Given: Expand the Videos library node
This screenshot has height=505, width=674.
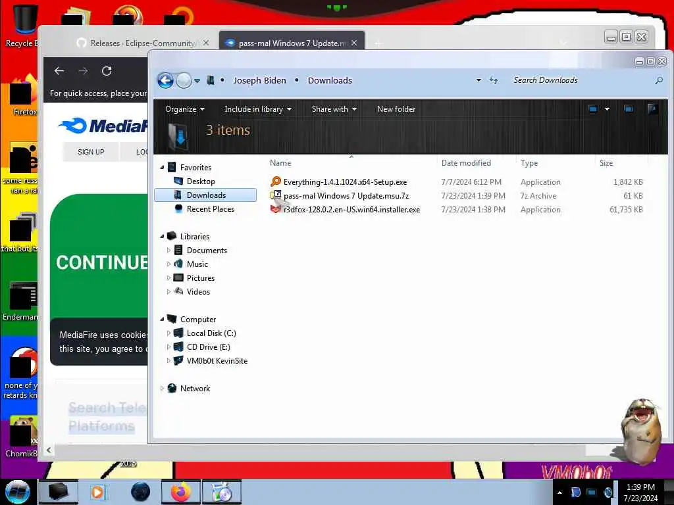Looking at the screenshot, I should [168, 291].
